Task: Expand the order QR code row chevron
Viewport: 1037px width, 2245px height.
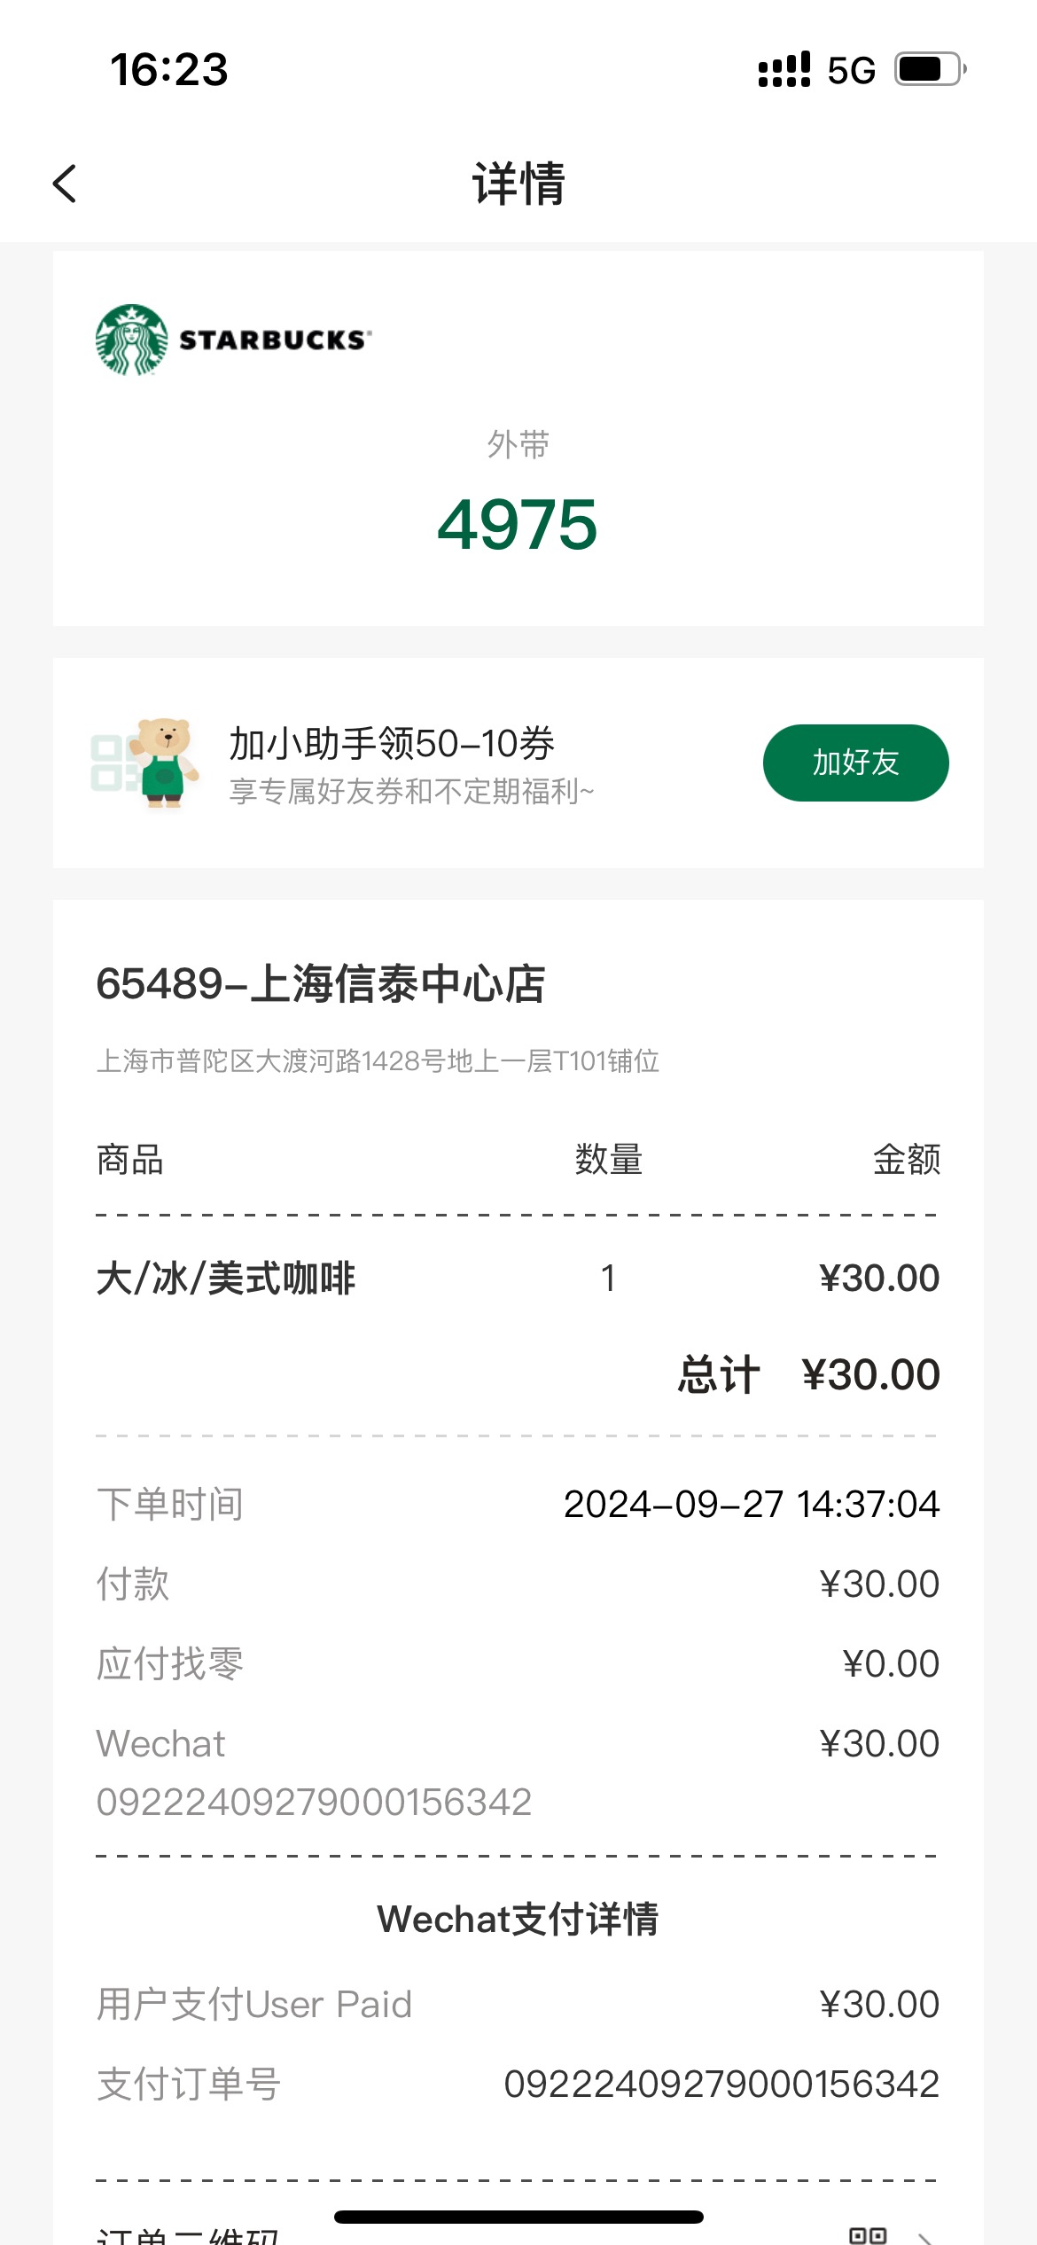Action: point(926,2237)
